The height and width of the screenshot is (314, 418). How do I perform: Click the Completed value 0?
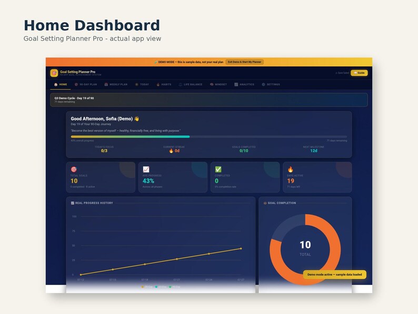[217, 181]
